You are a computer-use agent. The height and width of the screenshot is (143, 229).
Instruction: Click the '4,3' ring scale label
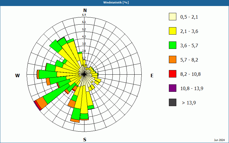84,37
